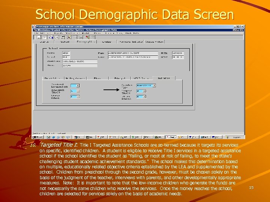Click the question mark Help toolbar icon

(x=93, y=37)
